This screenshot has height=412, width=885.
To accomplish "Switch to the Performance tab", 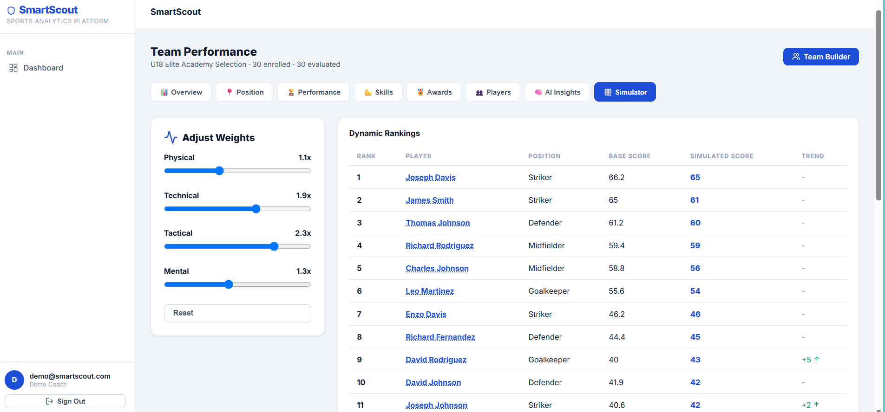I will click(x=314, y=92).
